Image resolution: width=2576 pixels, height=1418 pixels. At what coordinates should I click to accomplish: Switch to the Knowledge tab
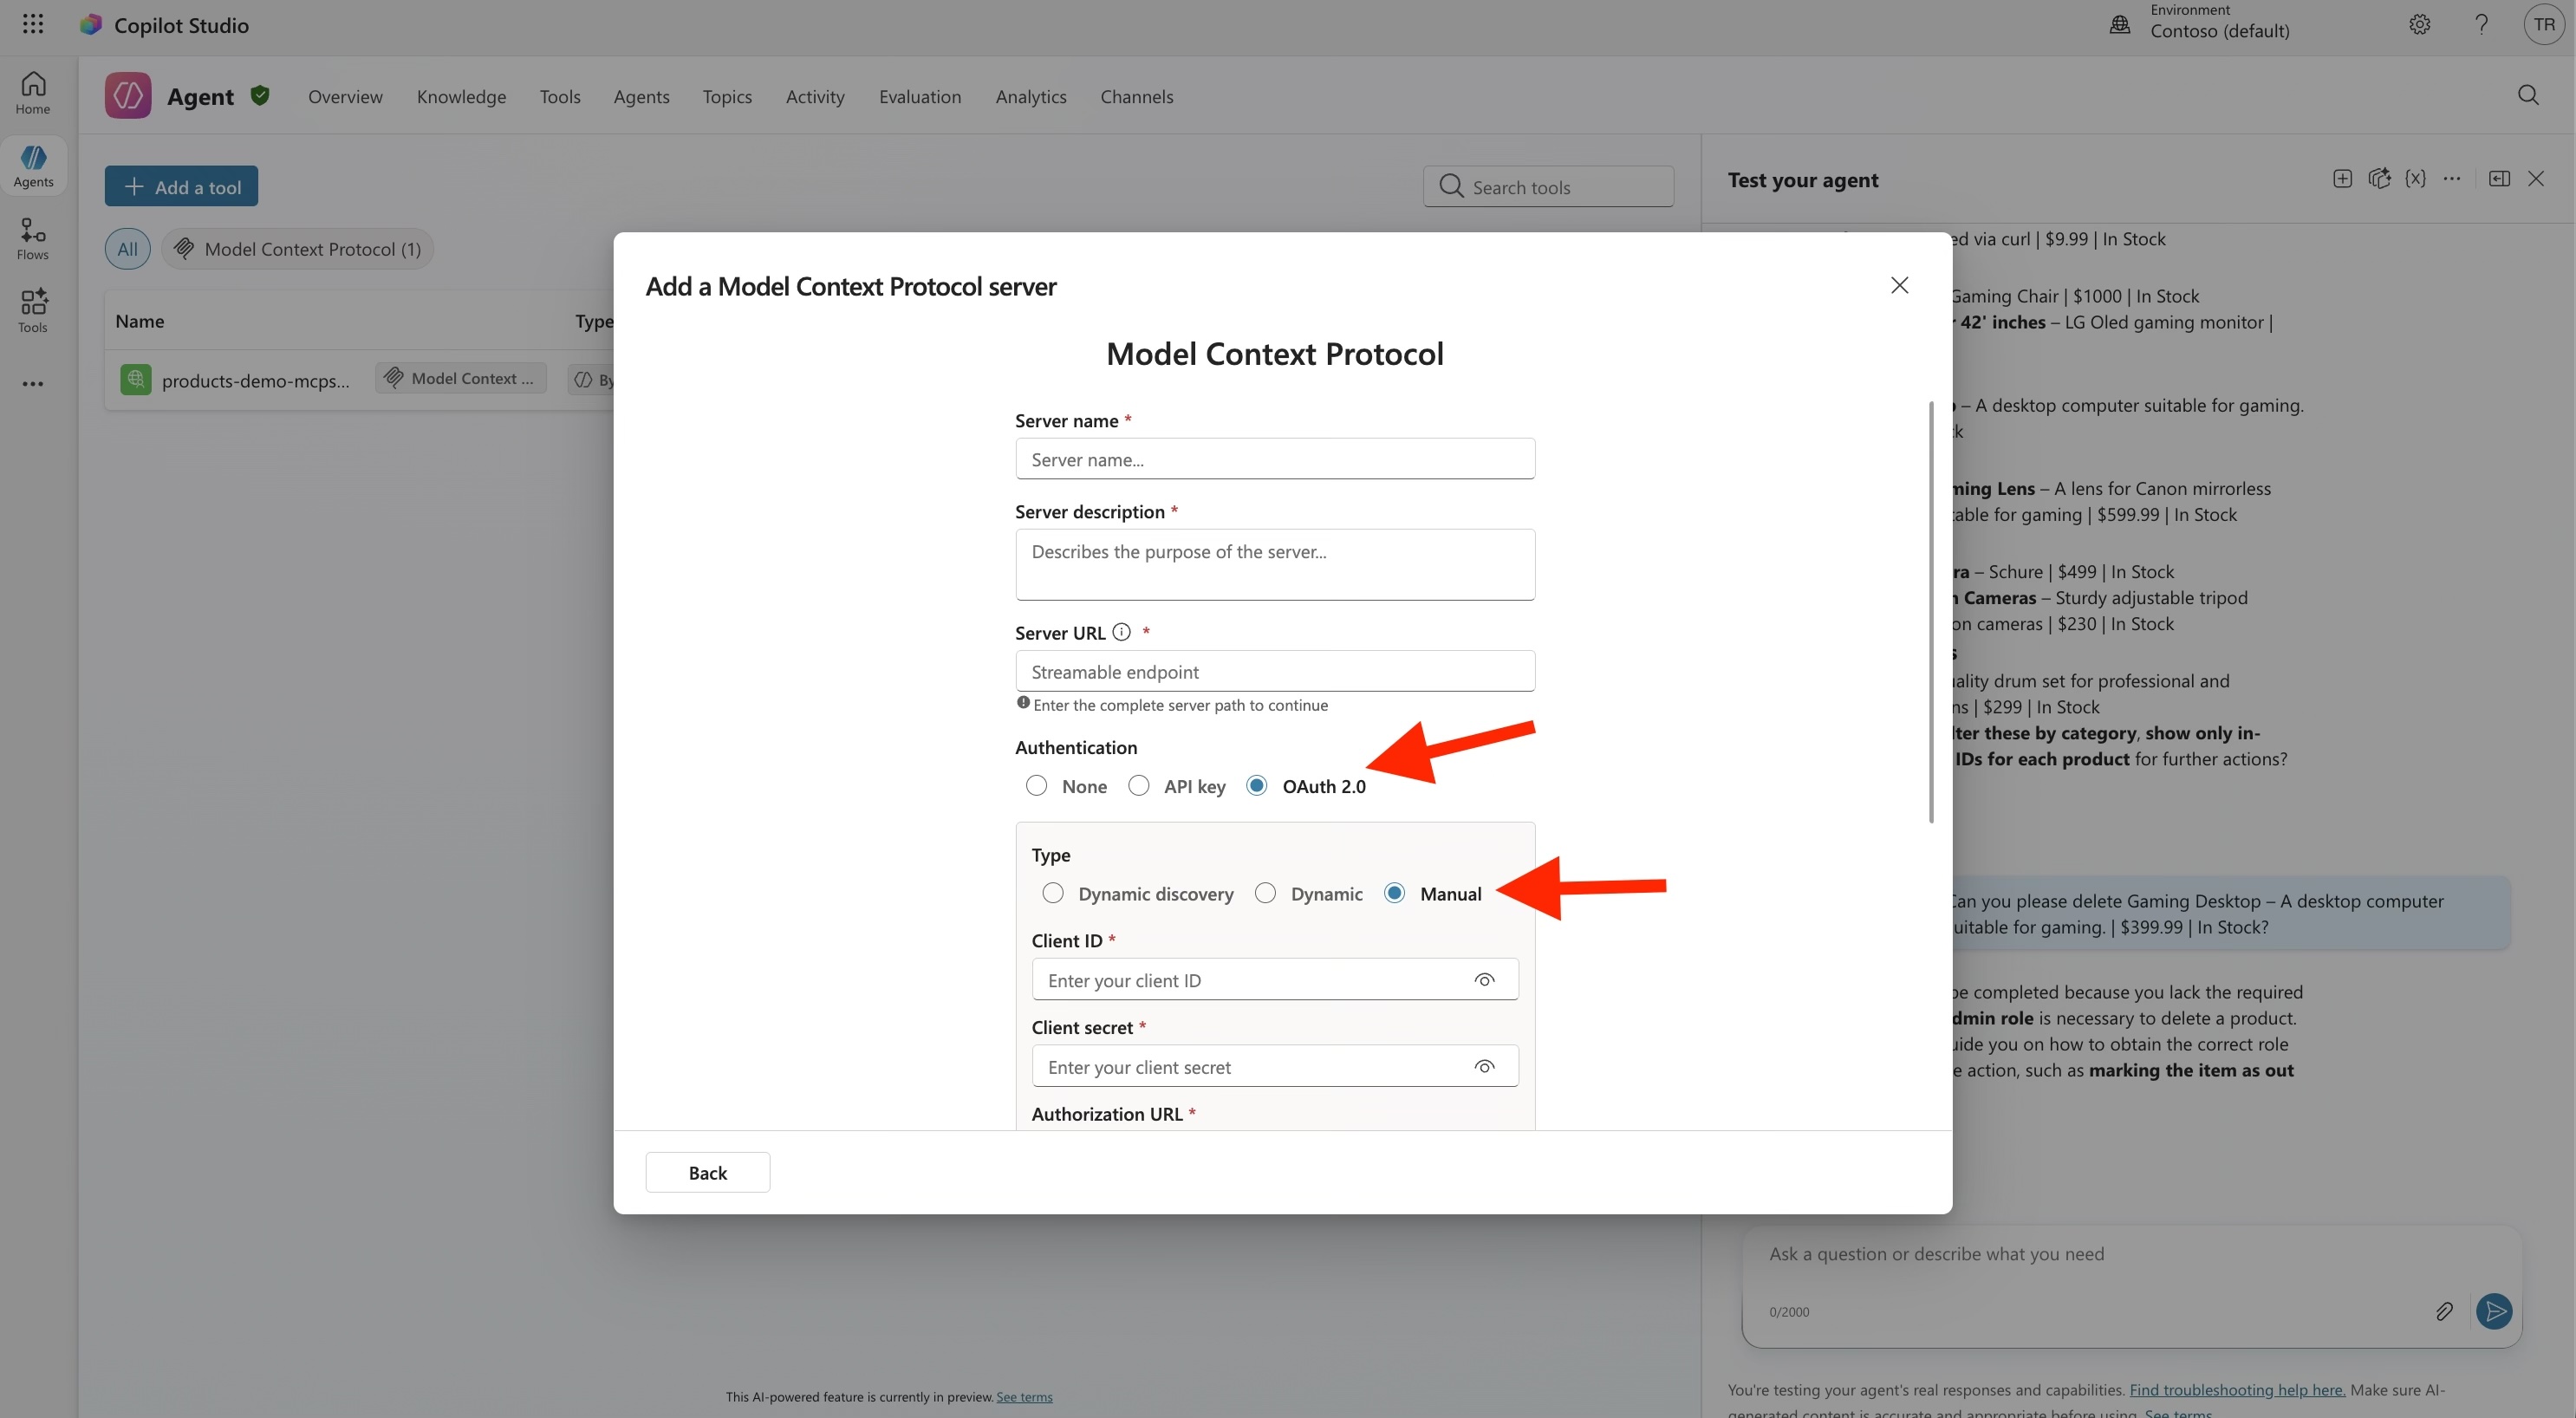click(461, 97)
